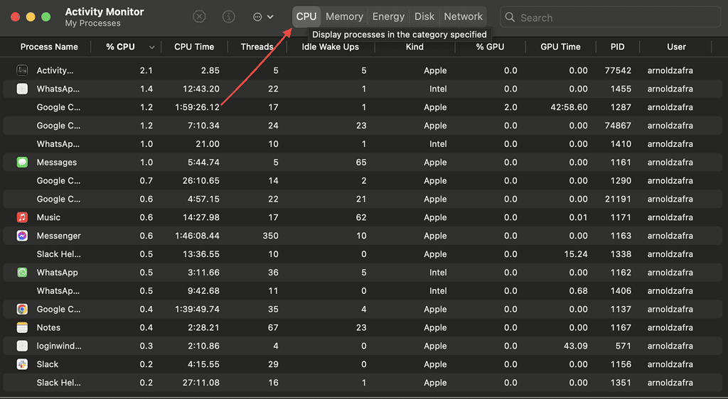Click the stop process (X) toolbar icon
This screenshot has height=399, width=728.
coord(199,16)
